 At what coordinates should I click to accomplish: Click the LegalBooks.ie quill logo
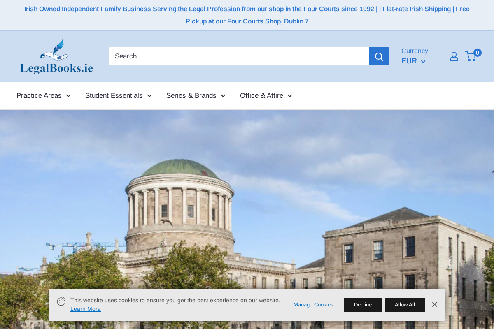[x=56, y=56]
